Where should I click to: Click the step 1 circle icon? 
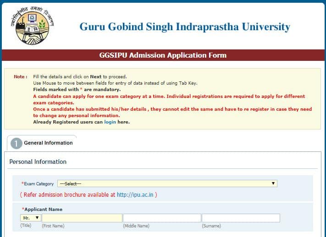16,143
